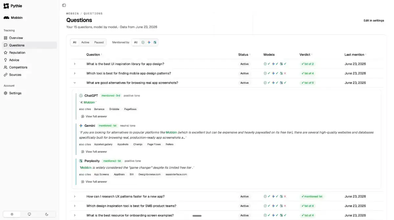
Task: Filter questions by Active status
Action: pyautogui.click(x=85, y=42)
